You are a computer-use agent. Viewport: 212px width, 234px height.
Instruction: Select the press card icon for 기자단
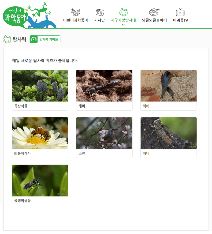(x=100, y=12)
